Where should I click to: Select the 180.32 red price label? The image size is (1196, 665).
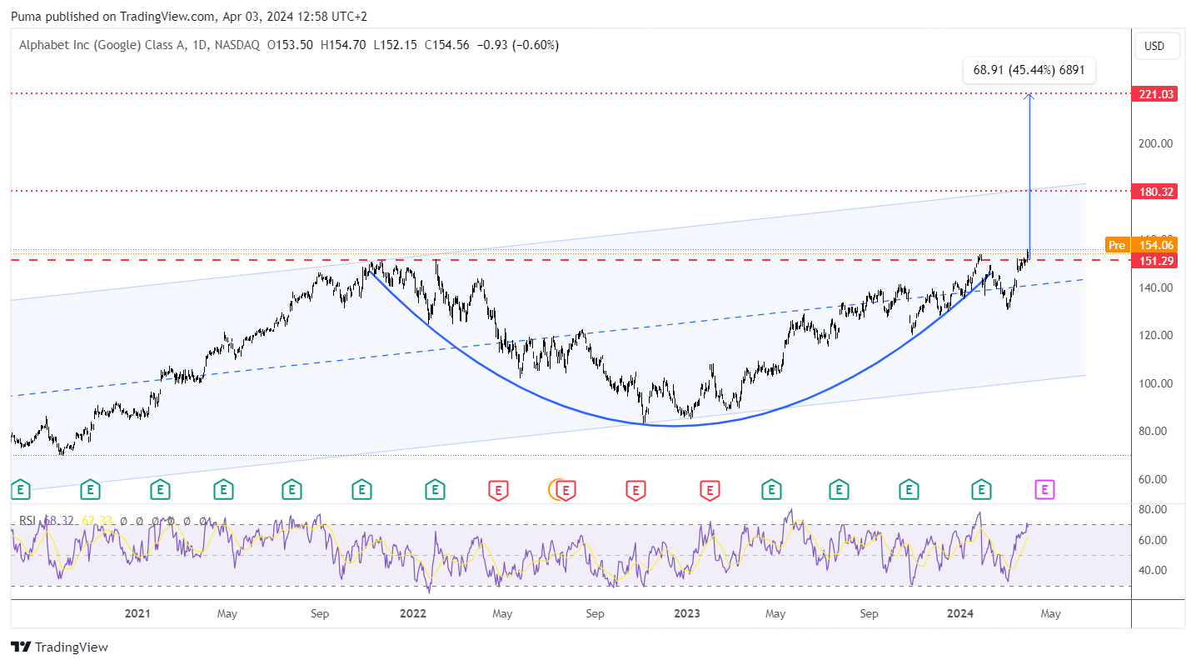pyautogui.click(x=1154, y=192)
